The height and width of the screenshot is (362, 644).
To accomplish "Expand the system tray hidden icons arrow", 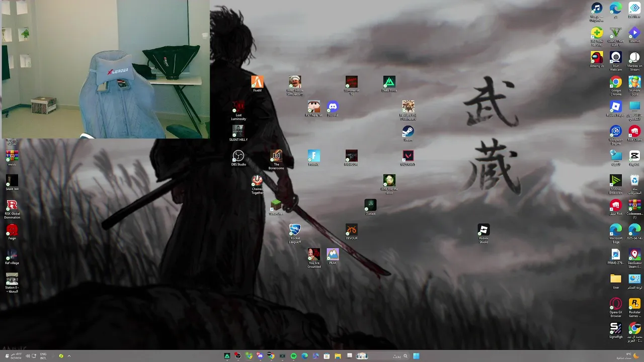I will point(69,356).
